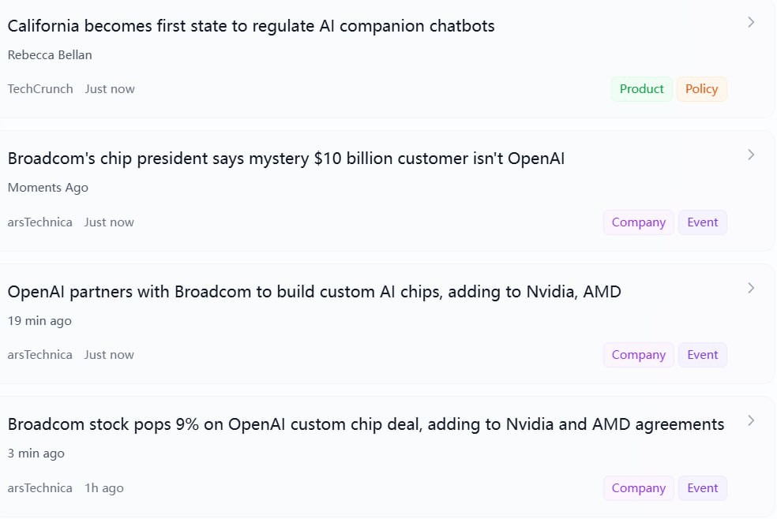Select the Company tag on the stock pops article
This screenshot has width=777, height=519.
pyautogui.click(x=638, y=487)
